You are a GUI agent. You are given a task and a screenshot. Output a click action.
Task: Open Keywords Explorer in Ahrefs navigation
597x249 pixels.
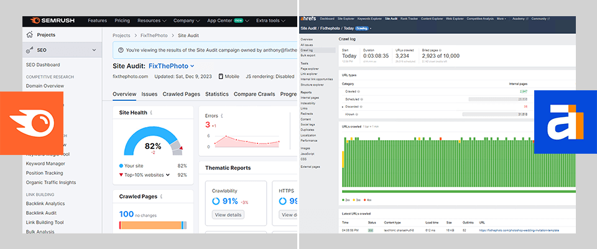(x=369, y=19)
